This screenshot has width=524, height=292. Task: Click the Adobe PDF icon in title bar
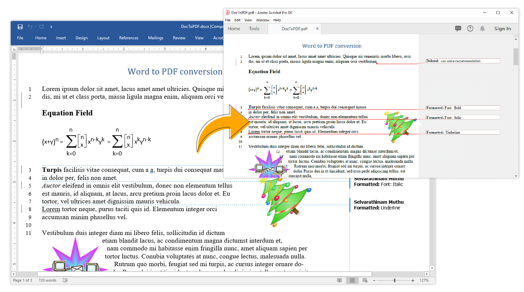pyautogui.click(x=227, y=12)
